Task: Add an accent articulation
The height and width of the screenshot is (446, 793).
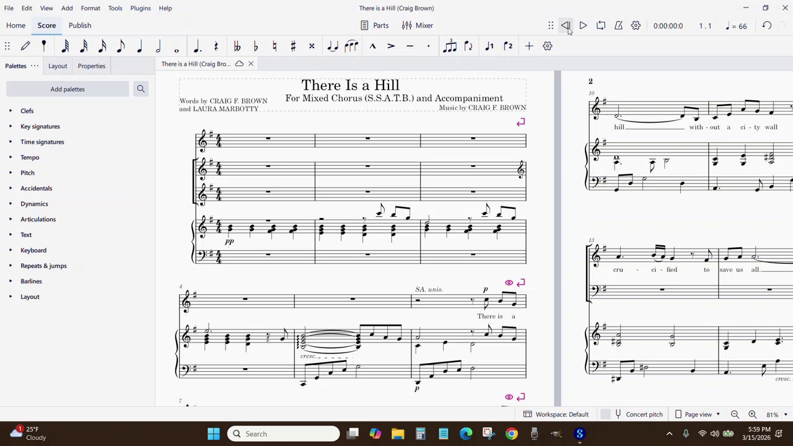Action: (391, 46)
